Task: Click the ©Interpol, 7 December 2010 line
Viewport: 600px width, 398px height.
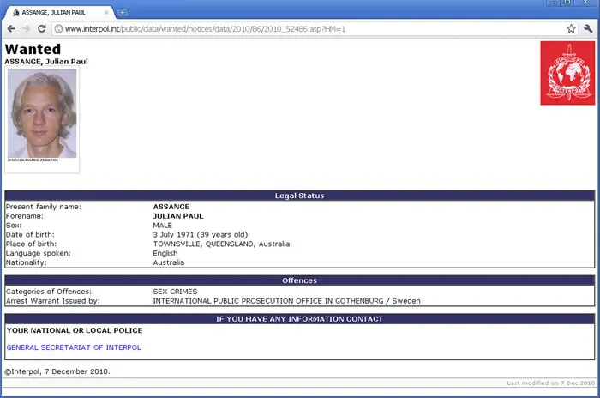Action: pos(57,371)
